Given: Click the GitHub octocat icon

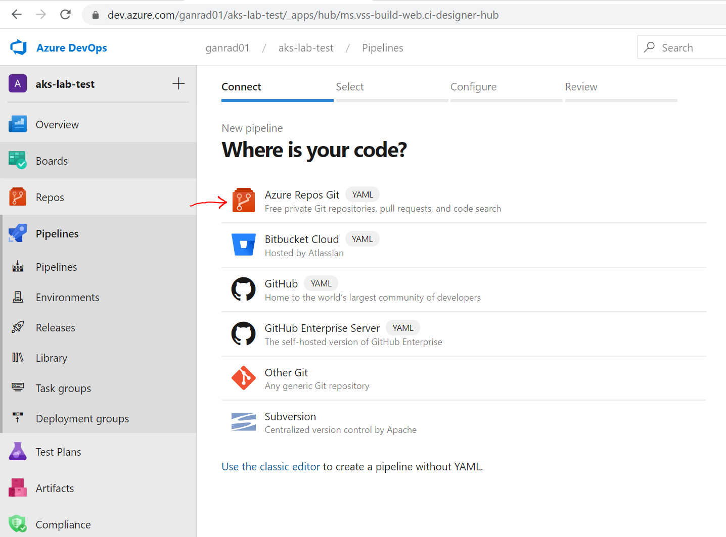Looking at the screenshot, I should point(244,289).
